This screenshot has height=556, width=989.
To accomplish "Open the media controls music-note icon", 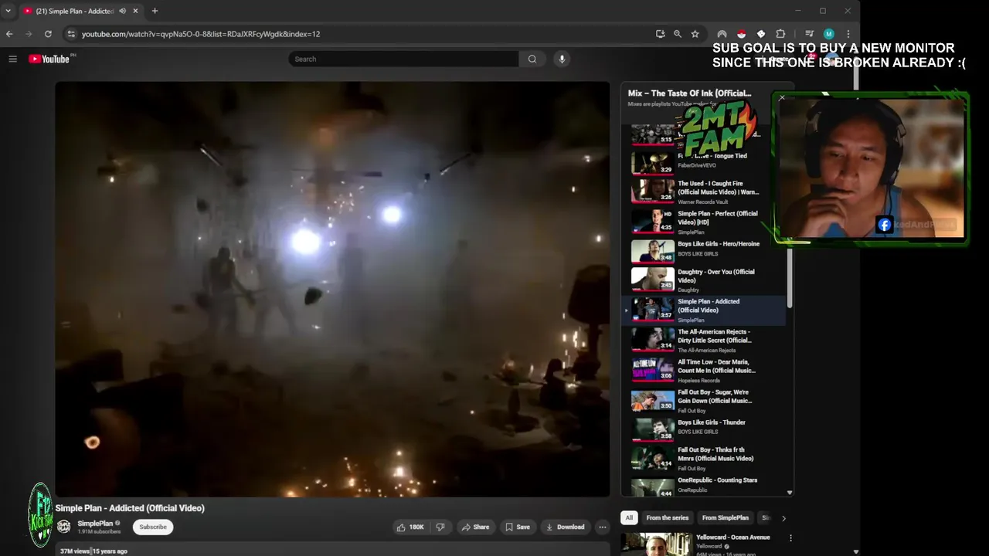I will (809, 34).
